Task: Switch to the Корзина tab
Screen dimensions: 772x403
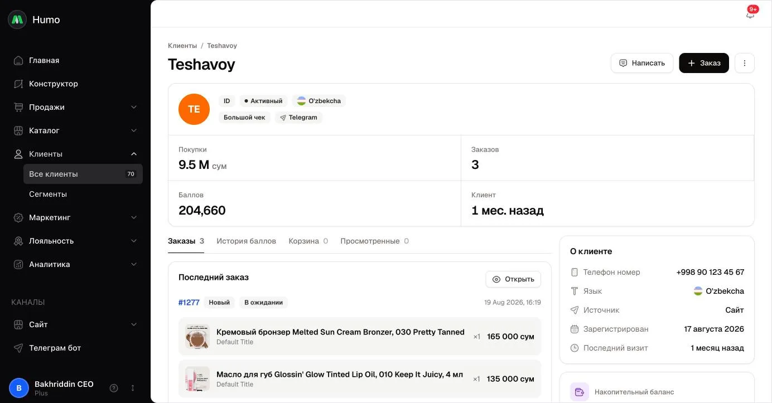Action: (x=308, y=241)
